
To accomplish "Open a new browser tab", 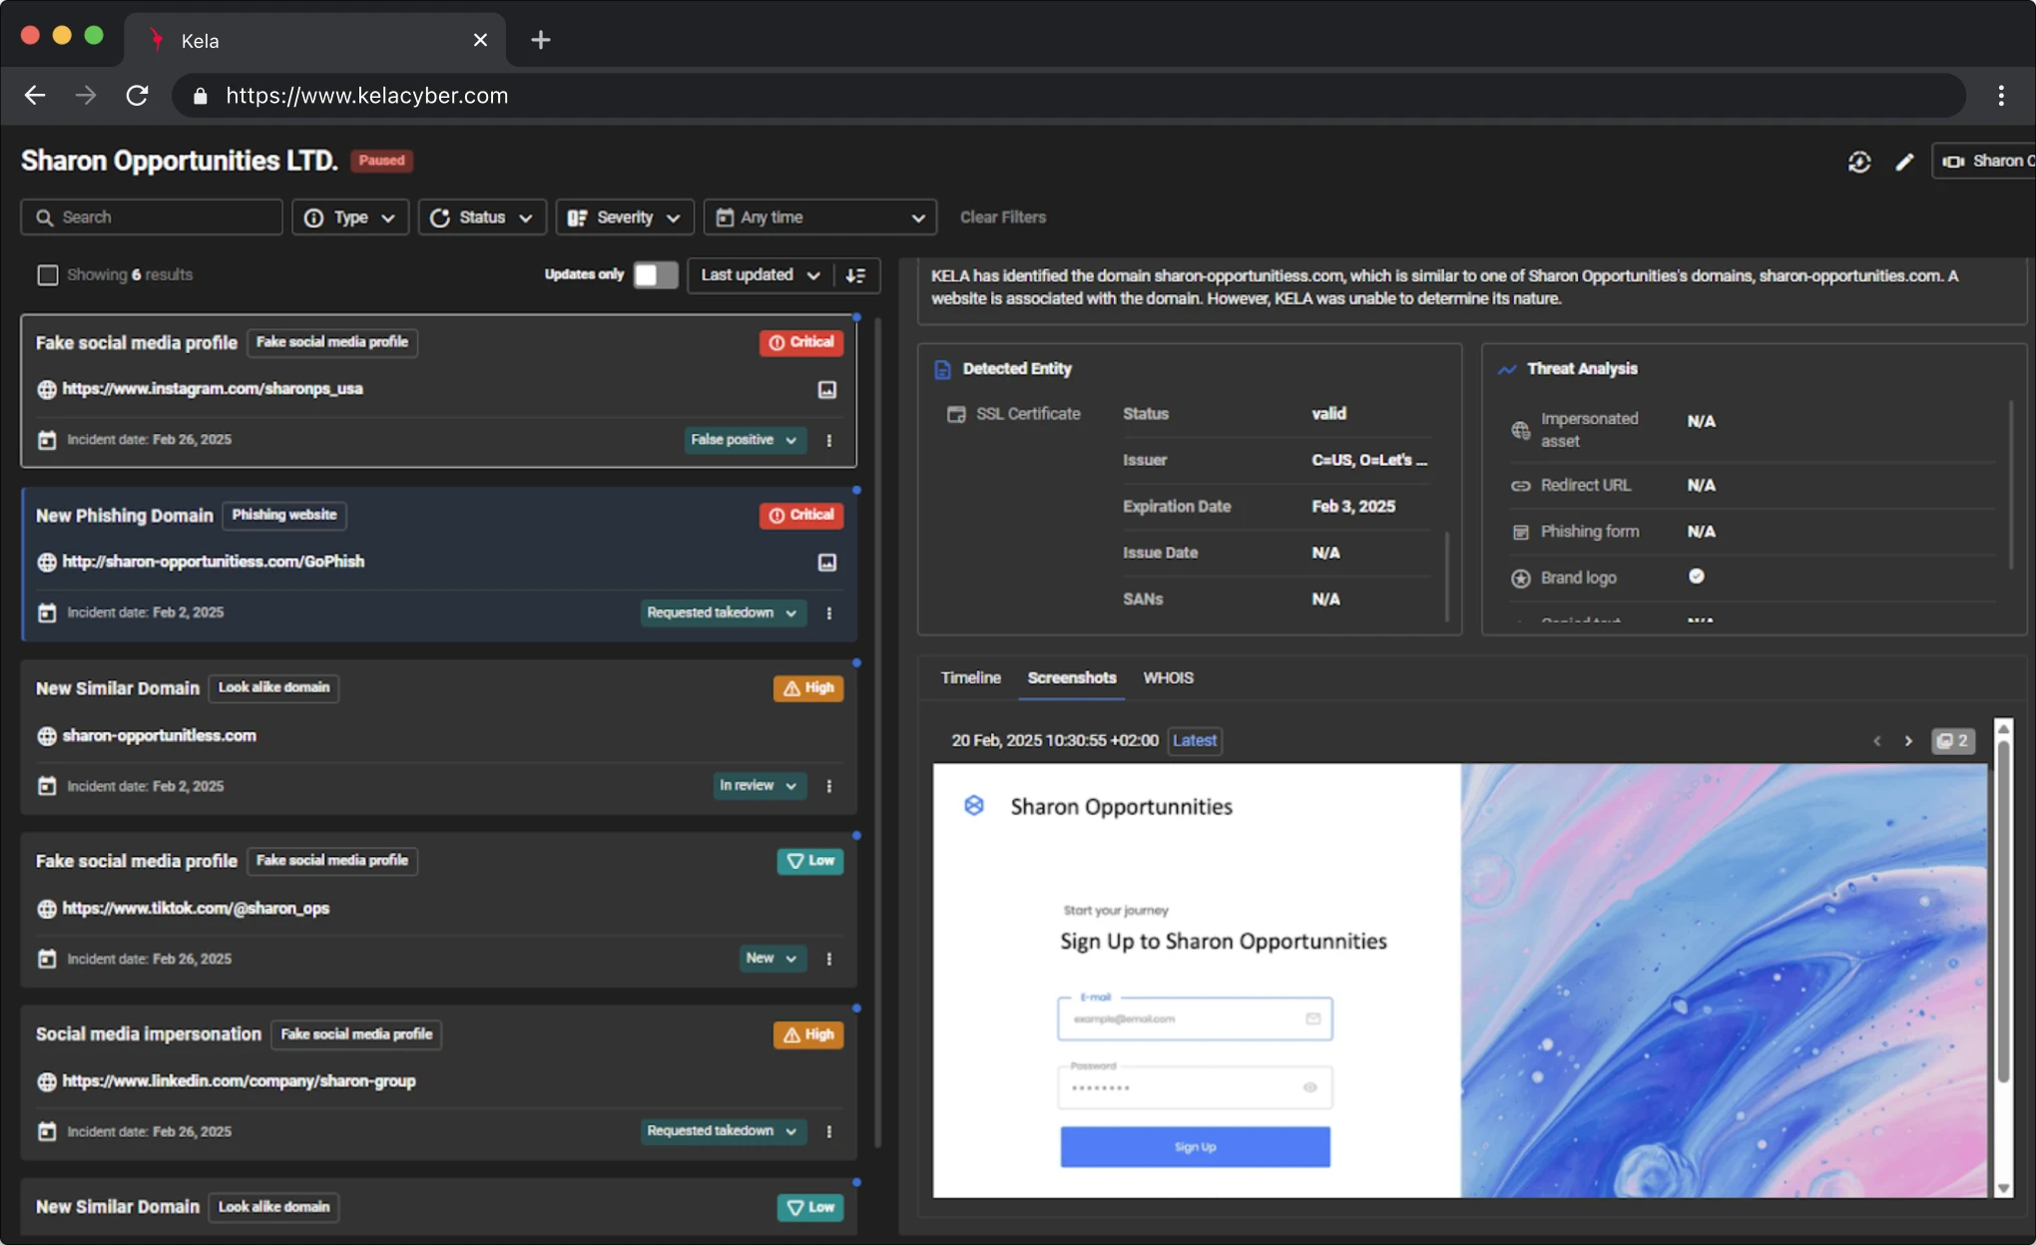I will pos(540,40).
